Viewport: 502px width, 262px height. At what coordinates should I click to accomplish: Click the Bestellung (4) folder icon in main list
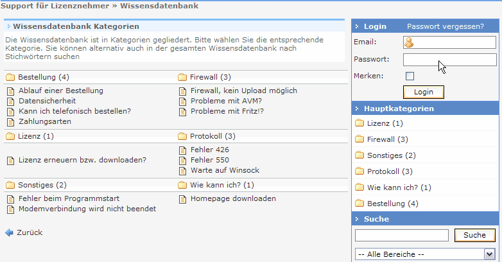[10, 77]
